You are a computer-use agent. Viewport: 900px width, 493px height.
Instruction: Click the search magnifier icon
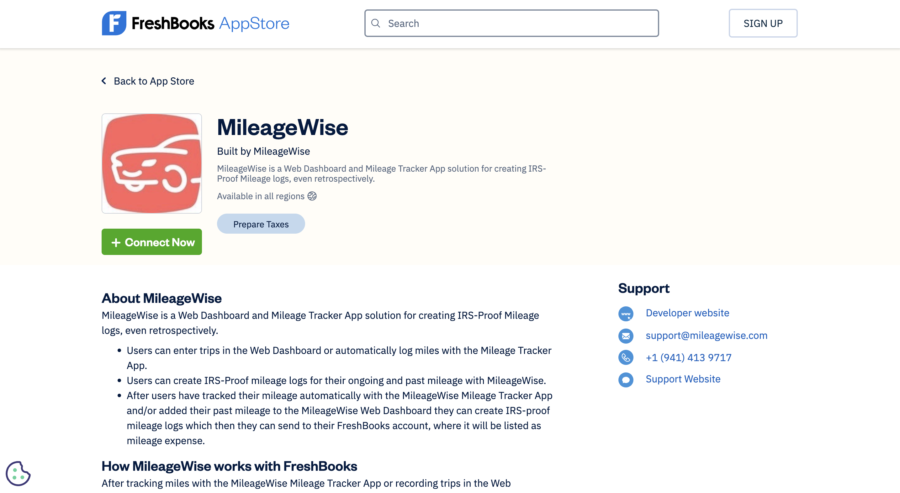point(377,23)
